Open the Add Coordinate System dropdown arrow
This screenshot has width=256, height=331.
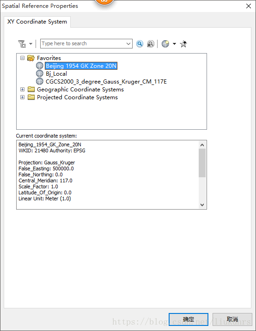tap(174, 44)
